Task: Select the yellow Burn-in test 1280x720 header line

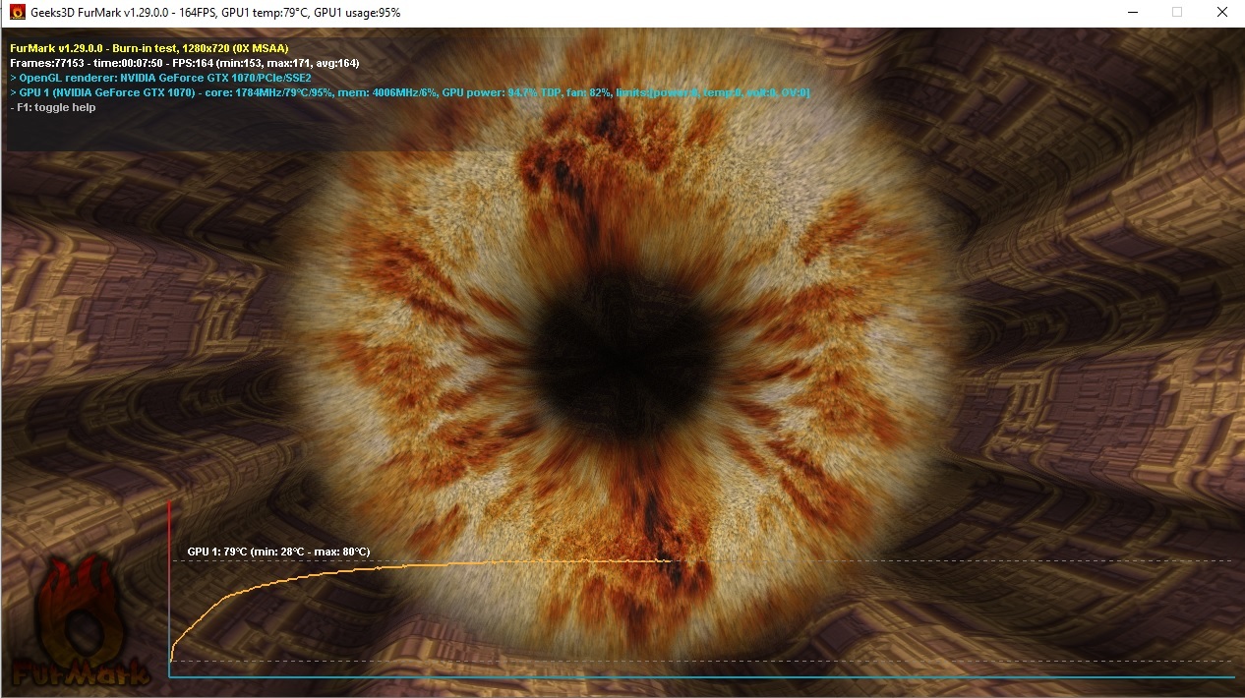Action: click(x=148, y=48)
